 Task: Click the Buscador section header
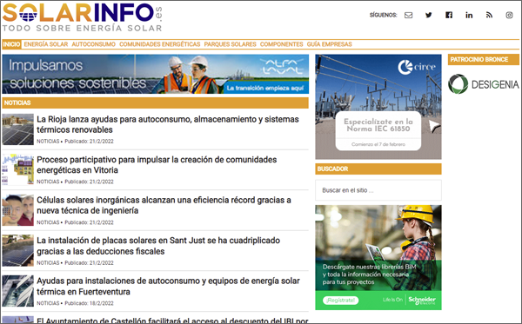click(x=378, y=169)
